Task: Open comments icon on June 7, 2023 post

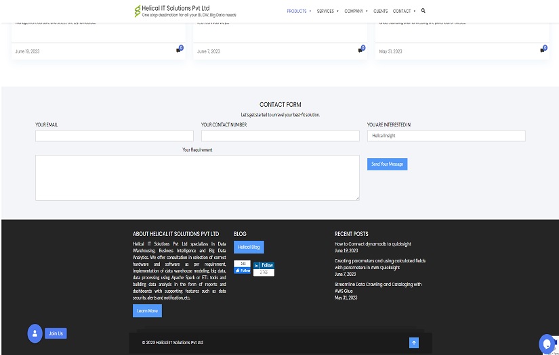Action: [x=362, y=49]
